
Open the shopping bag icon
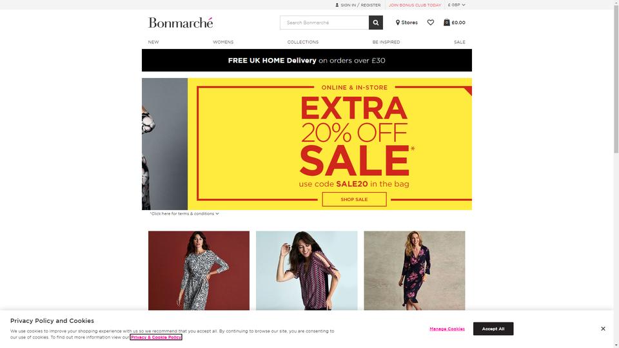pos(446,22)
